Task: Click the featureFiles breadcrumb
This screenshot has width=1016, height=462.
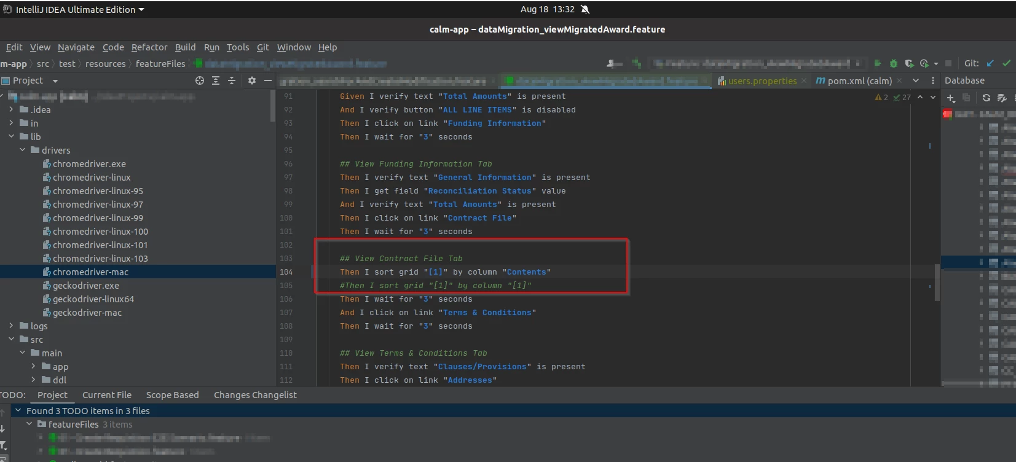Action: coord(160,64)
